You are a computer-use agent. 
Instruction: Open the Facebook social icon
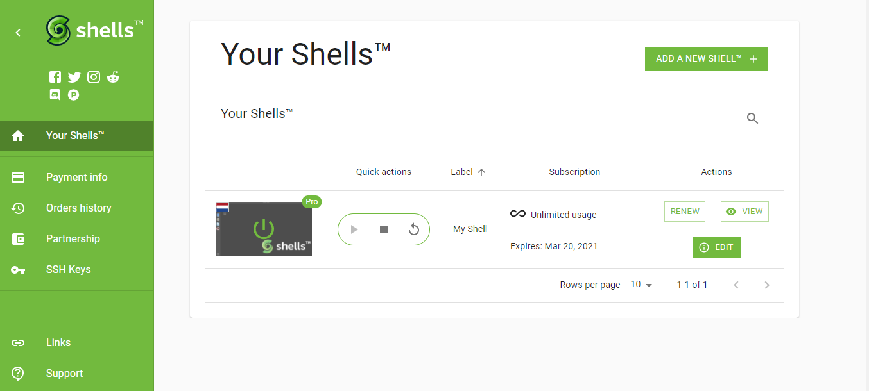55,76
